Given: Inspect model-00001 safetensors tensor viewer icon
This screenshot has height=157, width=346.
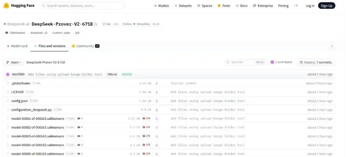Looking at the screenshot, I should click(80, 118).
